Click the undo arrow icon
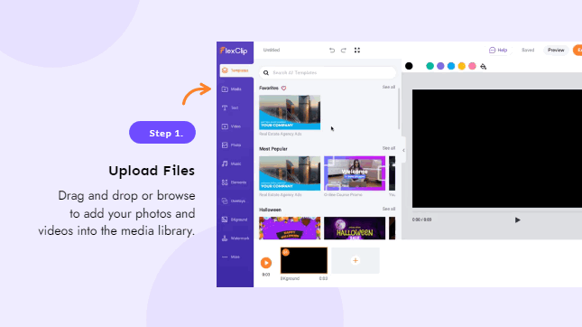 click(332, 51)
